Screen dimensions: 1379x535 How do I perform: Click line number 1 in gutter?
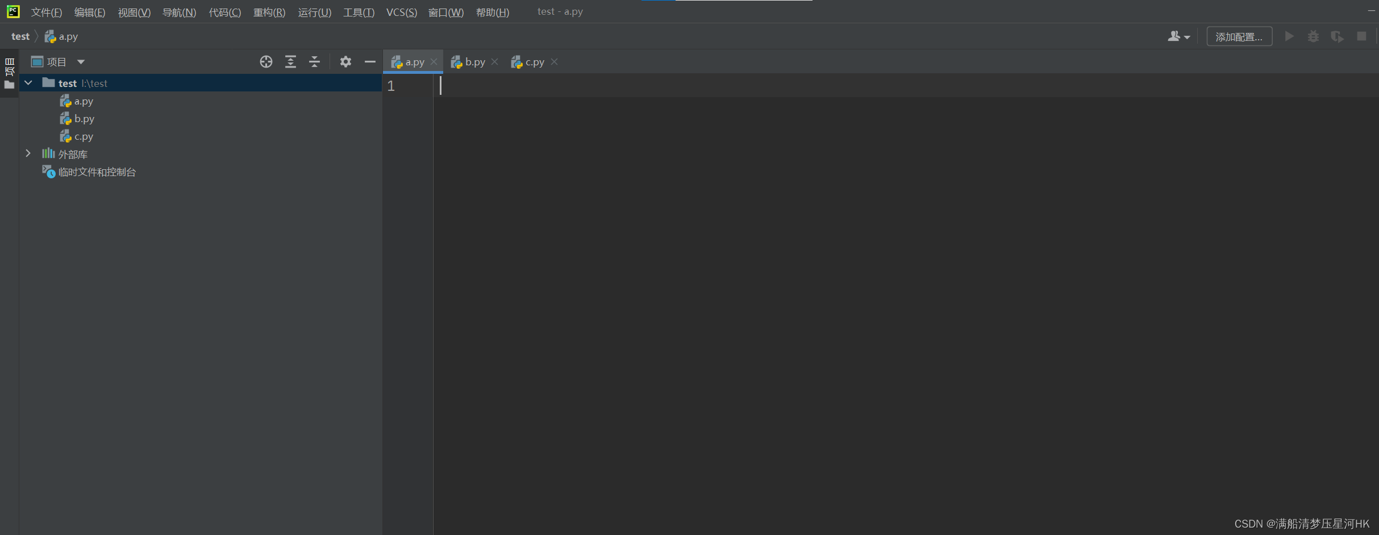click(391, 86)
